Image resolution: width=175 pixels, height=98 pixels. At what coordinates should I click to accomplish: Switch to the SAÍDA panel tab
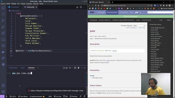[22, 68]
